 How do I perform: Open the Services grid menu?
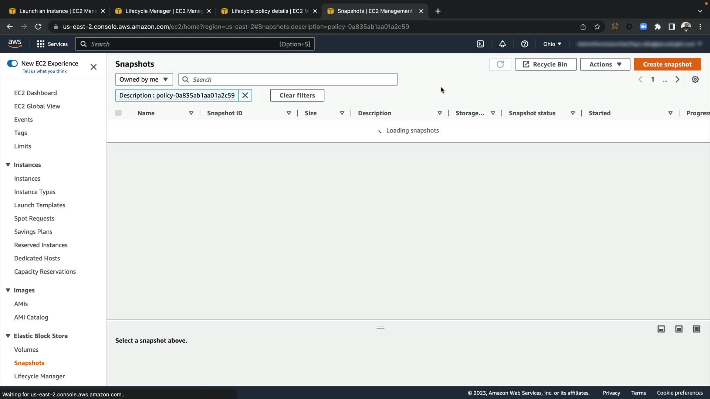click(52, 44)
